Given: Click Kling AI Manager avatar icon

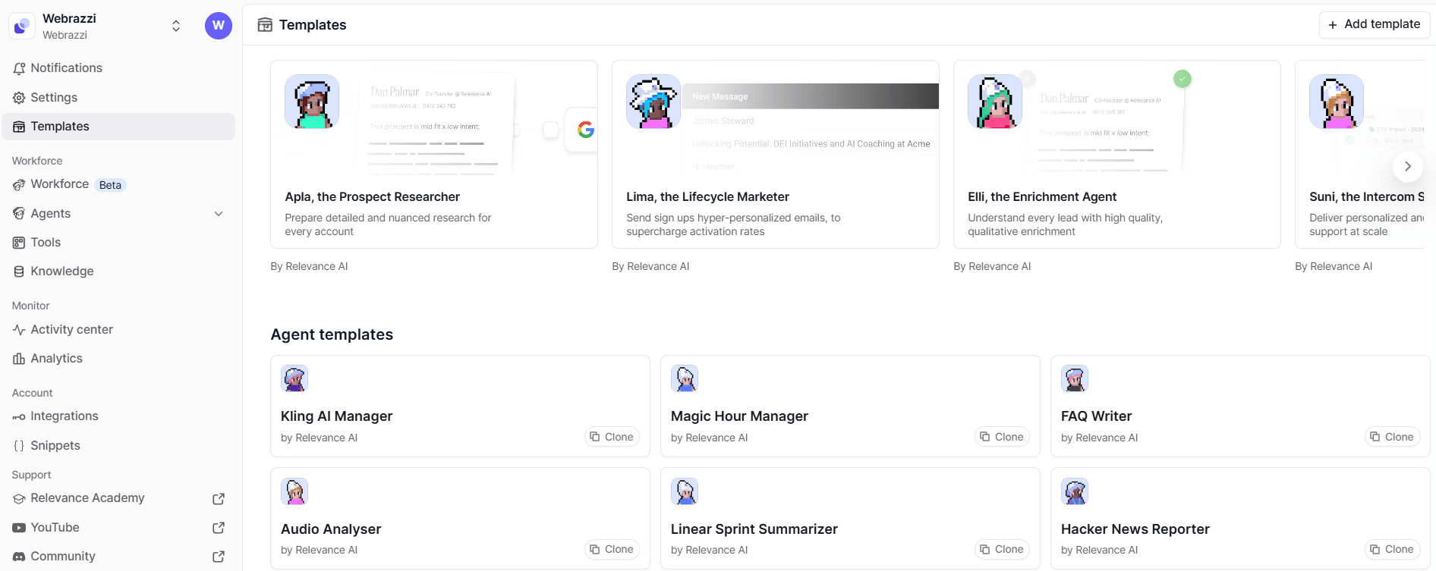Looking at the screenshot, I should click(x=294, y=378).
